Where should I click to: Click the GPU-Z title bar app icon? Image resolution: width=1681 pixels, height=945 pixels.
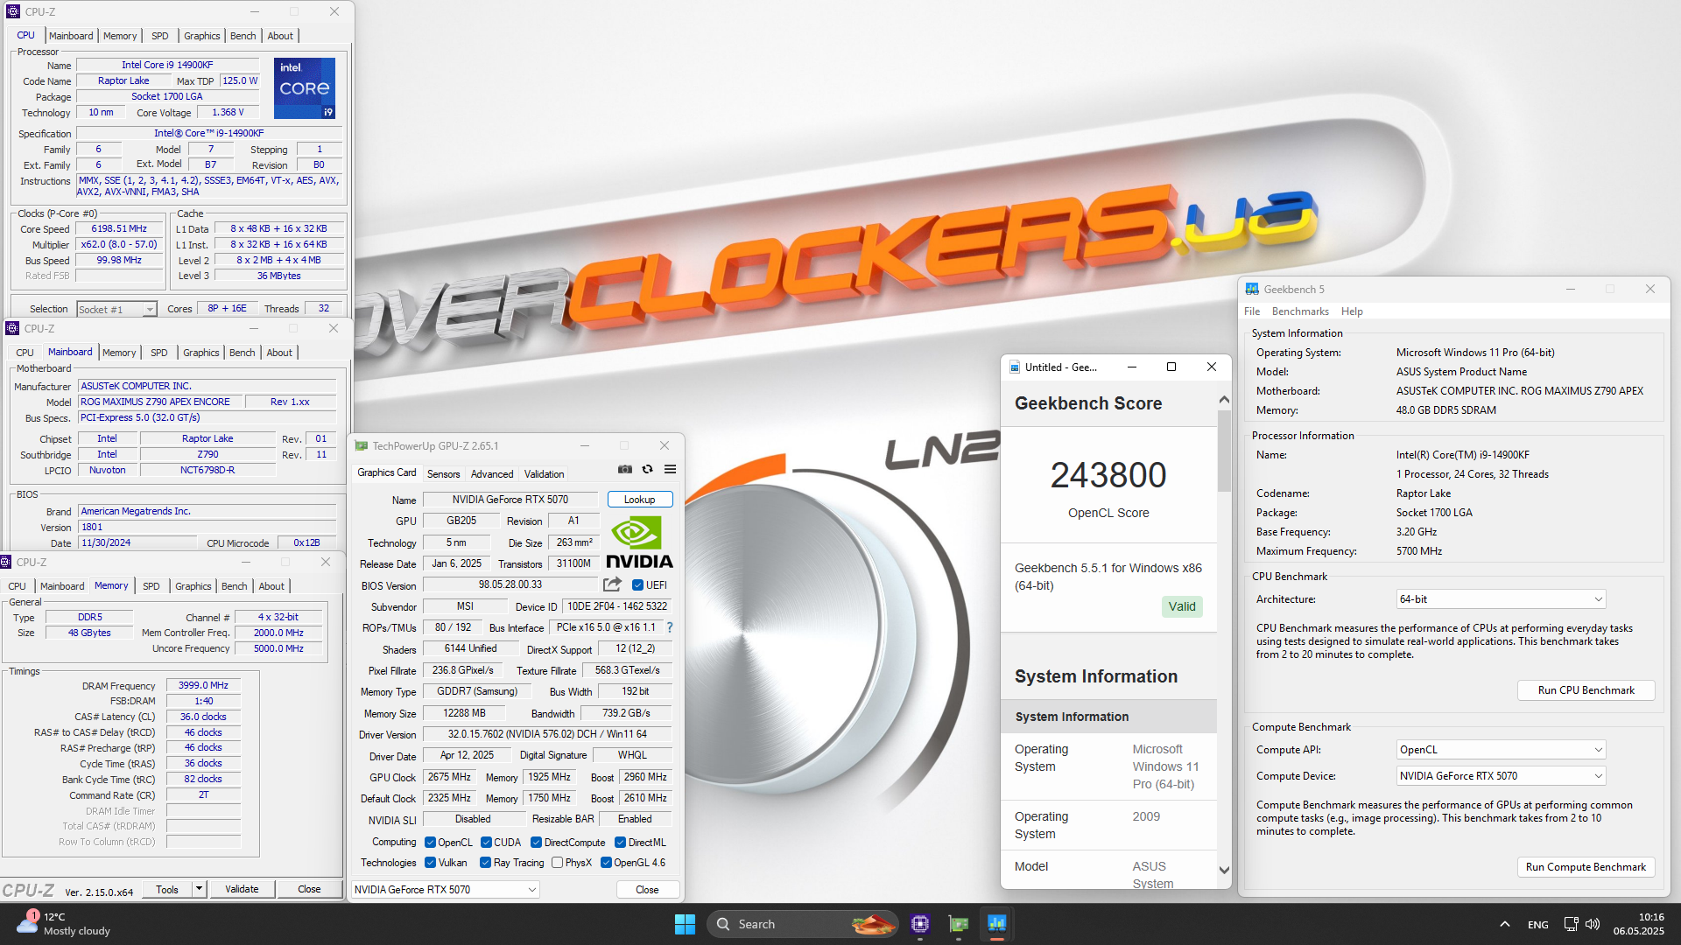(x=361, y=446)
